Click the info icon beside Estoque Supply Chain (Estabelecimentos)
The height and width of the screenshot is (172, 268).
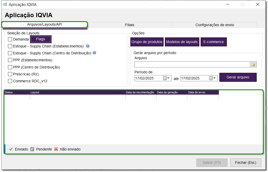88,46
